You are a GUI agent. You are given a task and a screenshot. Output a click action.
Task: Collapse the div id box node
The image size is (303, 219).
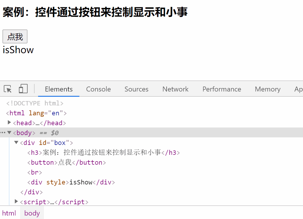click(x=16, y=143)
